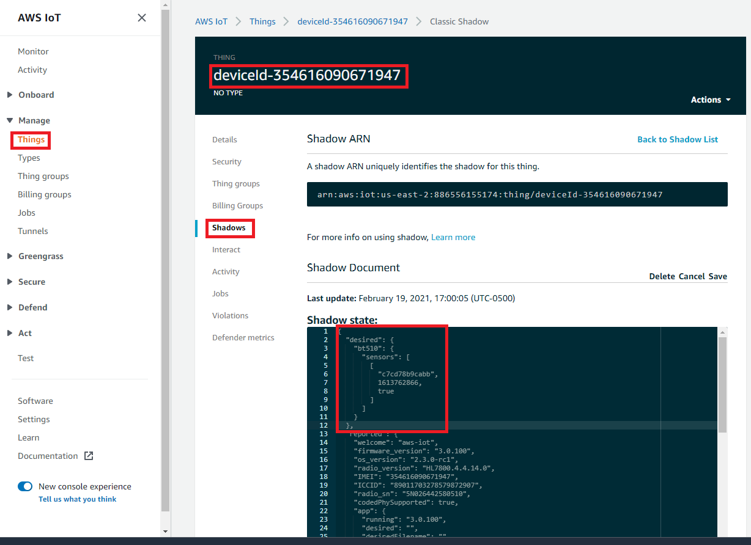Open deviceId-354616090671947 breadcrumb link
The image size is (751, 545).
352,21
